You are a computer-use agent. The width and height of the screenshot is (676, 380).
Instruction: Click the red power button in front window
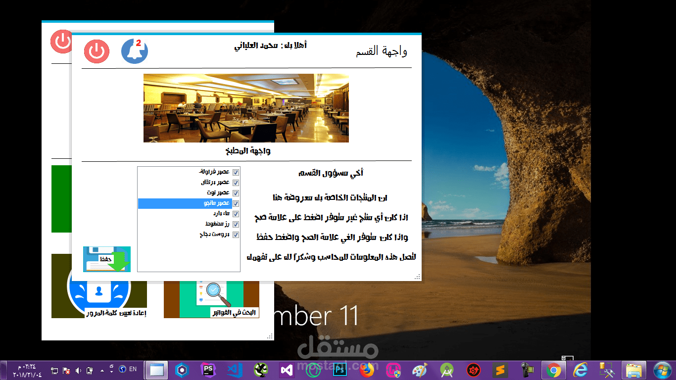[97, 51]
